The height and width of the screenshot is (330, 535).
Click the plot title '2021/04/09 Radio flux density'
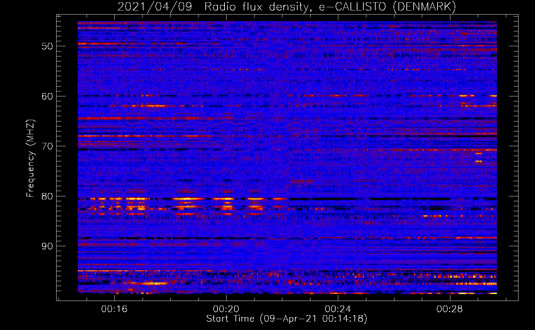click(x=214, y=7)
